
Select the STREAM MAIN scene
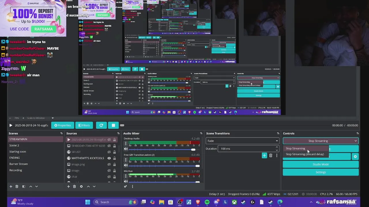36,139
